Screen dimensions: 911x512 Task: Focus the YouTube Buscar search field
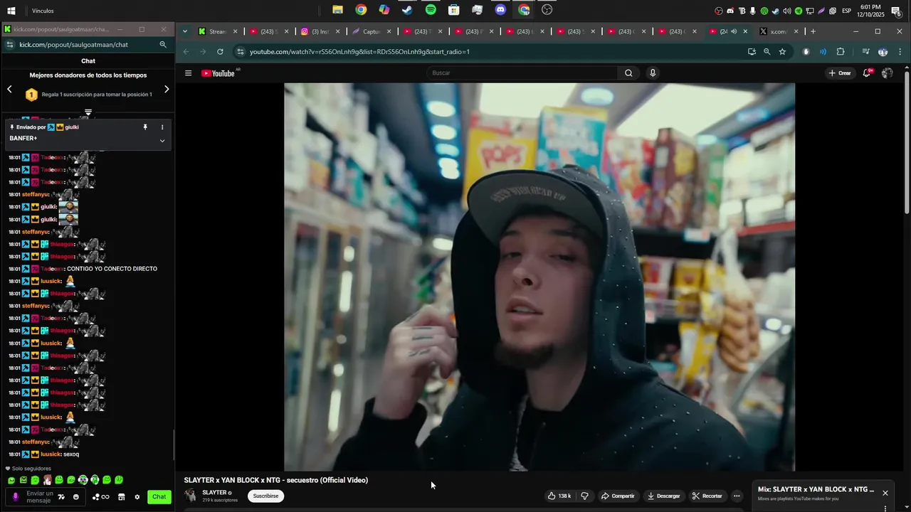[x=523, y=73]
